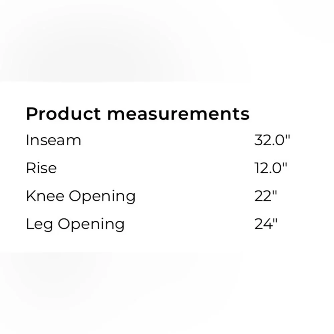334x334 pixels.
Task: Select the Leg Opening label
Action: click(75, 224)
